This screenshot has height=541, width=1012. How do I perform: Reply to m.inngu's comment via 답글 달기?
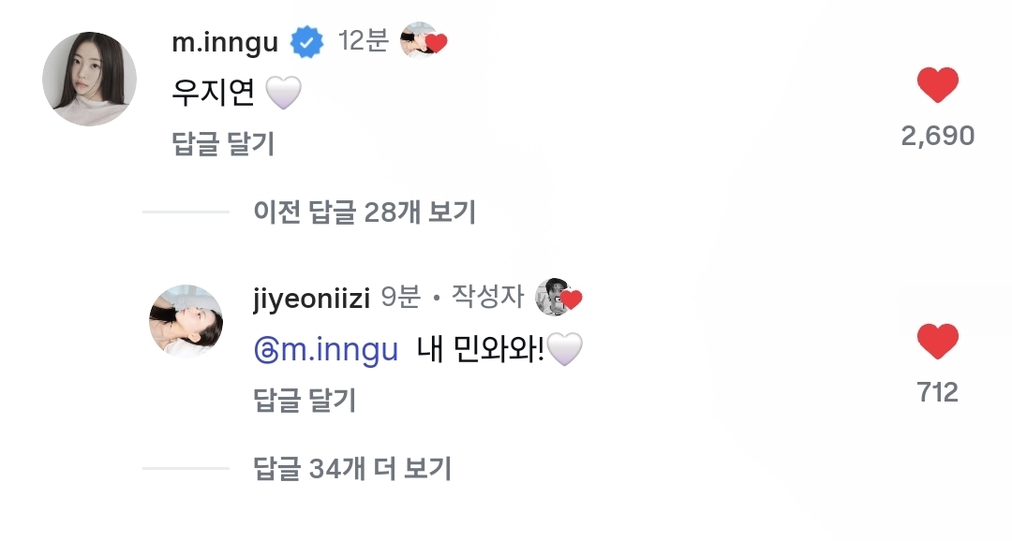pyautogui.click(x=224, y=144)
